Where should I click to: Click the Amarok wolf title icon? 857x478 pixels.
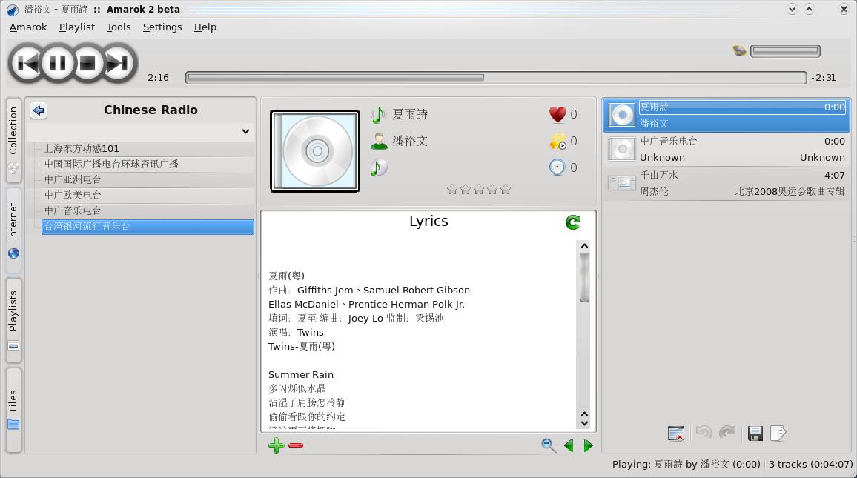click(12, 10)
